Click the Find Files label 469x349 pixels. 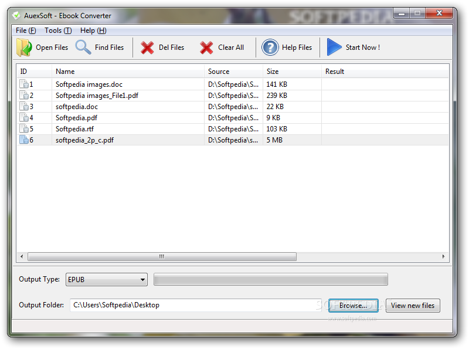coord(109,48)
